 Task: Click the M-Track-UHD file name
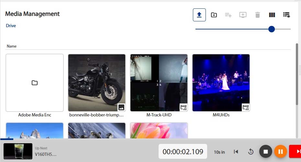pos(159,115)
